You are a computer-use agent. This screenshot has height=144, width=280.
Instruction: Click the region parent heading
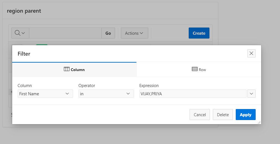pyautogui.click(x=24, y=11)
